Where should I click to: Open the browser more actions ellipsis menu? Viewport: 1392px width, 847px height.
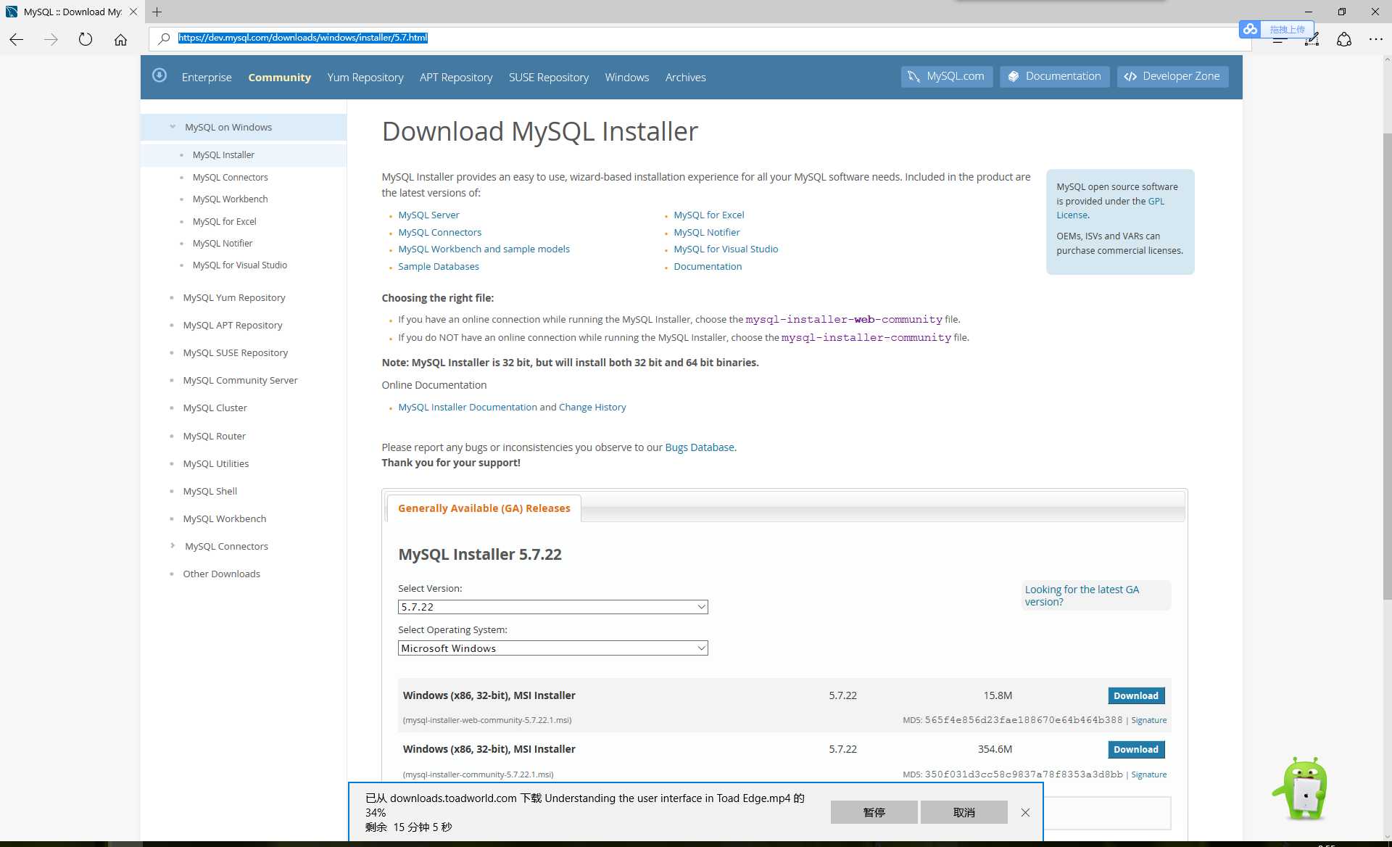[1376, 40]
